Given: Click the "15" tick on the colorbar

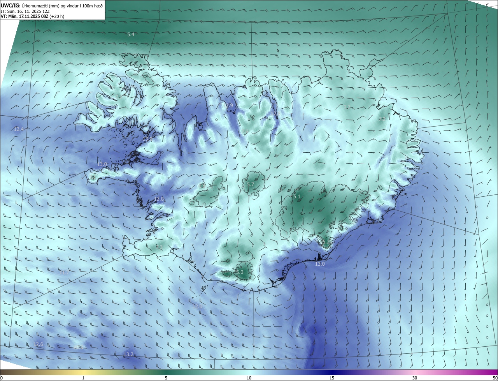Looking at the screenshot, I should point(332,378).
